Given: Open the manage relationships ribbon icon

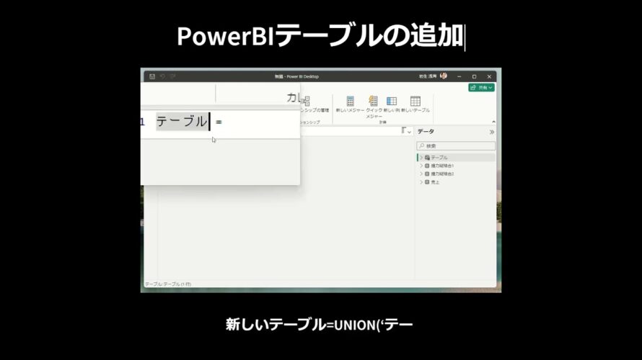Looking at the screenshot, I should pyautogui.click(x=307, y=101).
